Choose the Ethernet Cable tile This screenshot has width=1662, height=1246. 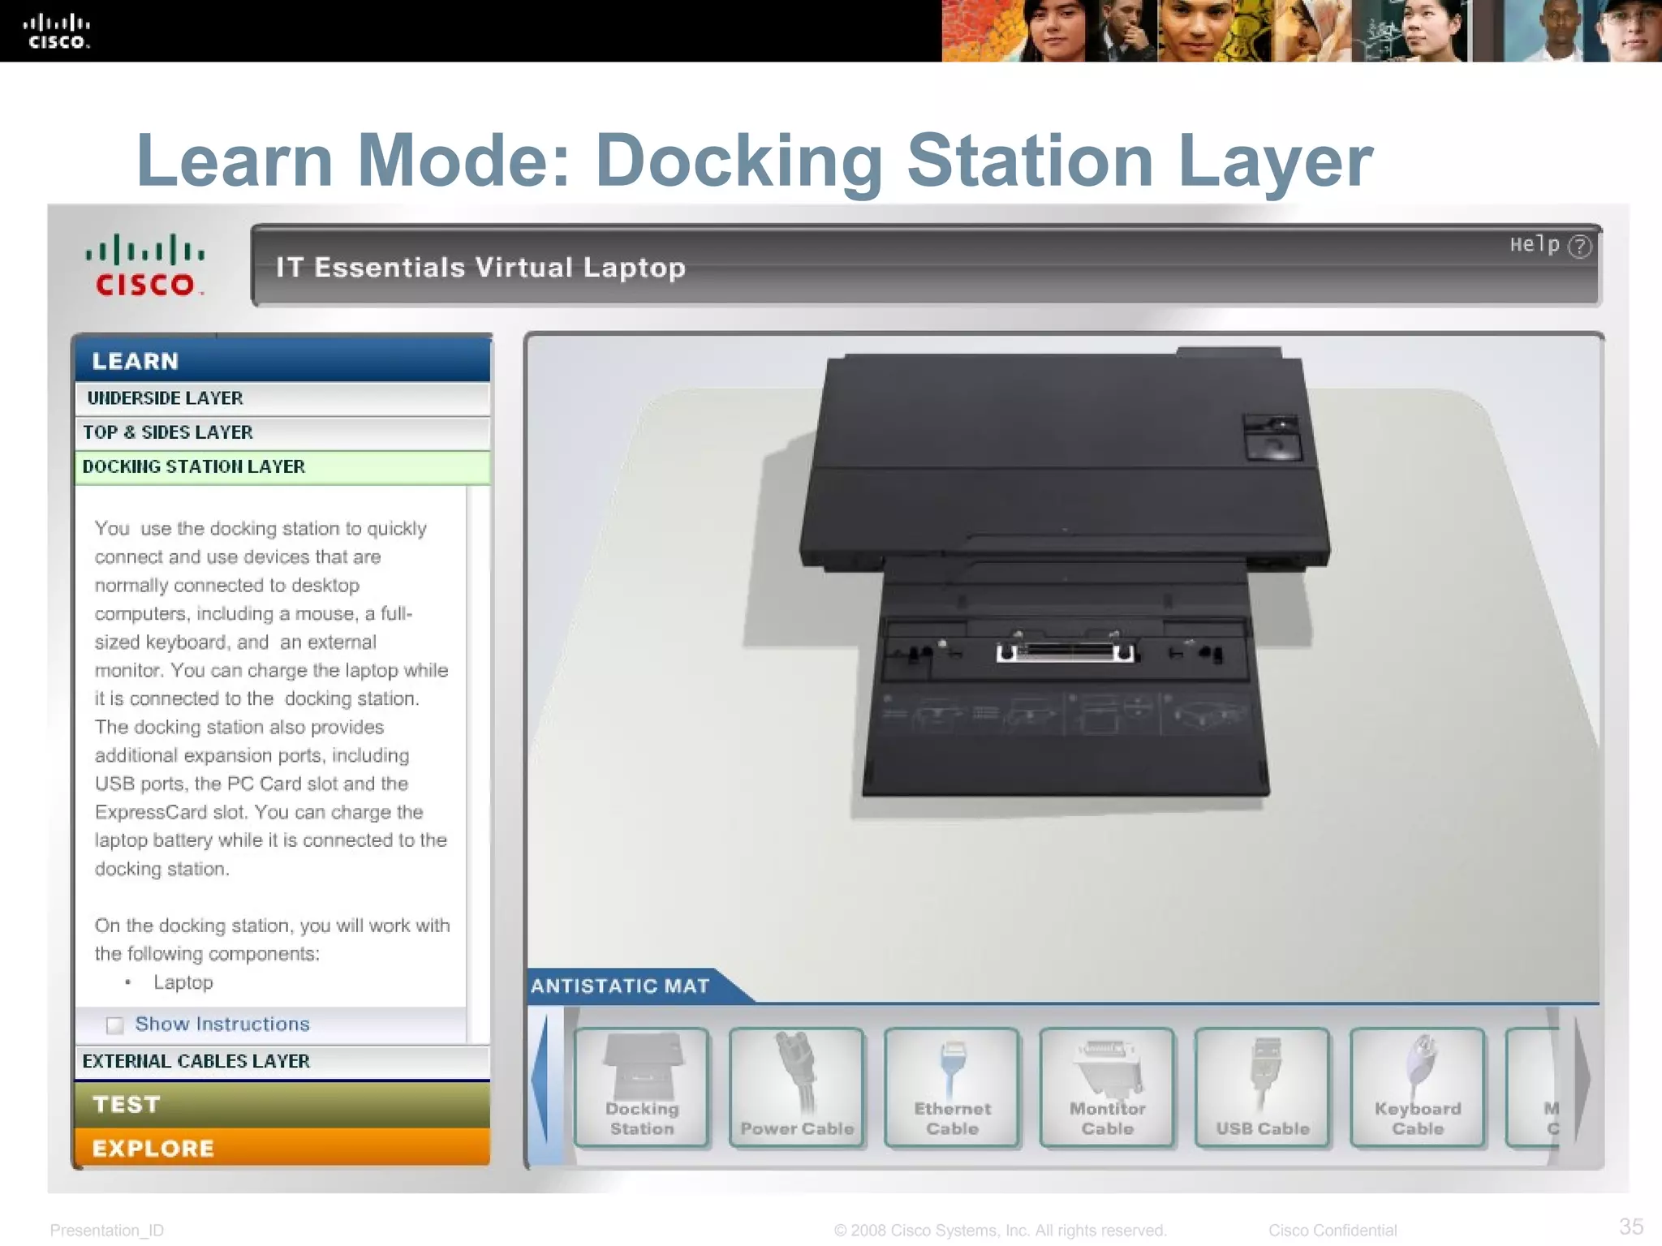952,1087
